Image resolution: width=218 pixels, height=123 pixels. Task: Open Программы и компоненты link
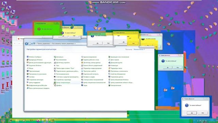(x=118, y=71)
